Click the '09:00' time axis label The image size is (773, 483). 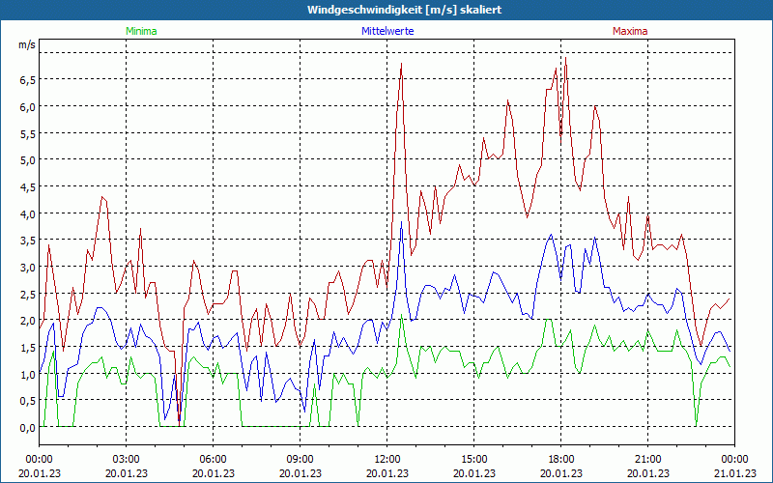[300, 460]
